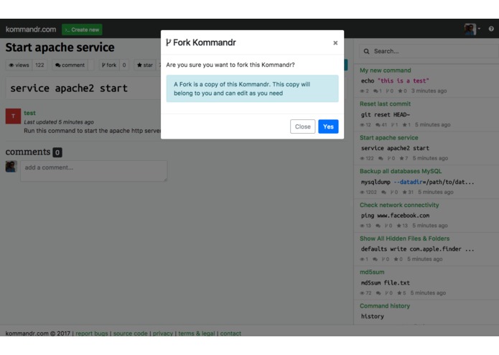The height and width of the screenshot is (355, 499).
Task: Click the fork icon in dialog title
Action: tap(168, 42)
